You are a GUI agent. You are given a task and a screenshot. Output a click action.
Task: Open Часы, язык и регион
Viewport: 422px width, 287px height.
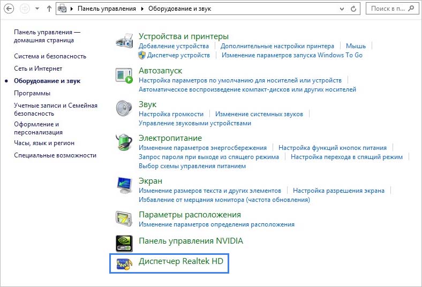pos(44,143)
